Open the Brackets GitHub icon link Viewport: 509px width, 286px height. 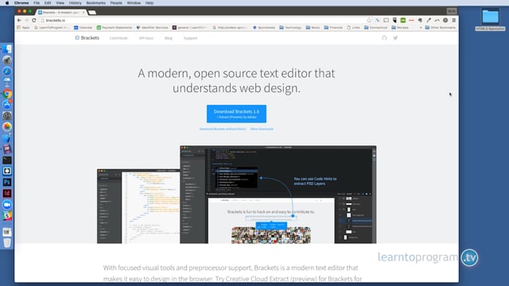[384, 38]
